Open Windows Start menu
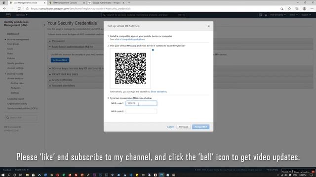Viewport: 316px width, 177px height. coord(3,175)
